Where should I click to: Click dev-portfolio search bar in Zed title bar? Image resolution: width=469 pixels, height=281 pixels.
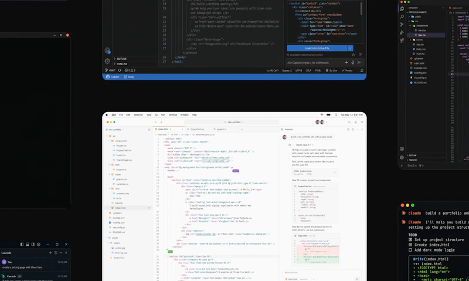[232, 122]
